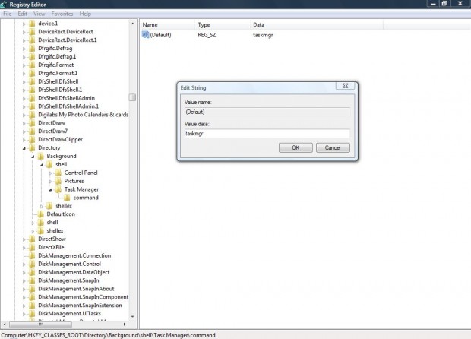The width and height of the screenshot is (471, 339).
Task: Collapse the Directory key
Action: 24,148
